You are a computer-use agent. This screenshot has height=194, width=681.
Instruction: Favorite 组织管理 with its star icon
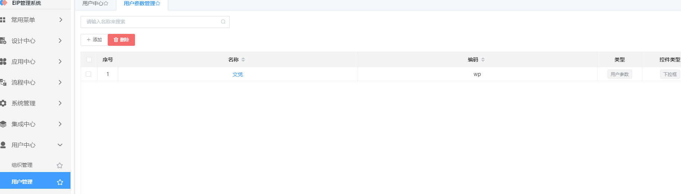point(60,165)
